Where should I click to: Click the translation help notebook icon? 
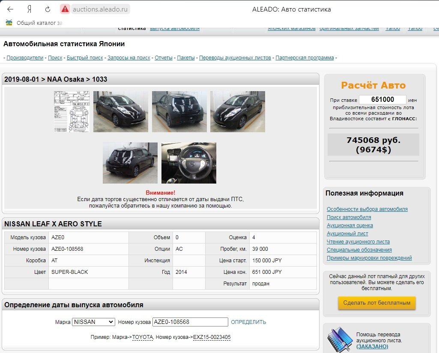pyautogui.click(x=339, y=340)
